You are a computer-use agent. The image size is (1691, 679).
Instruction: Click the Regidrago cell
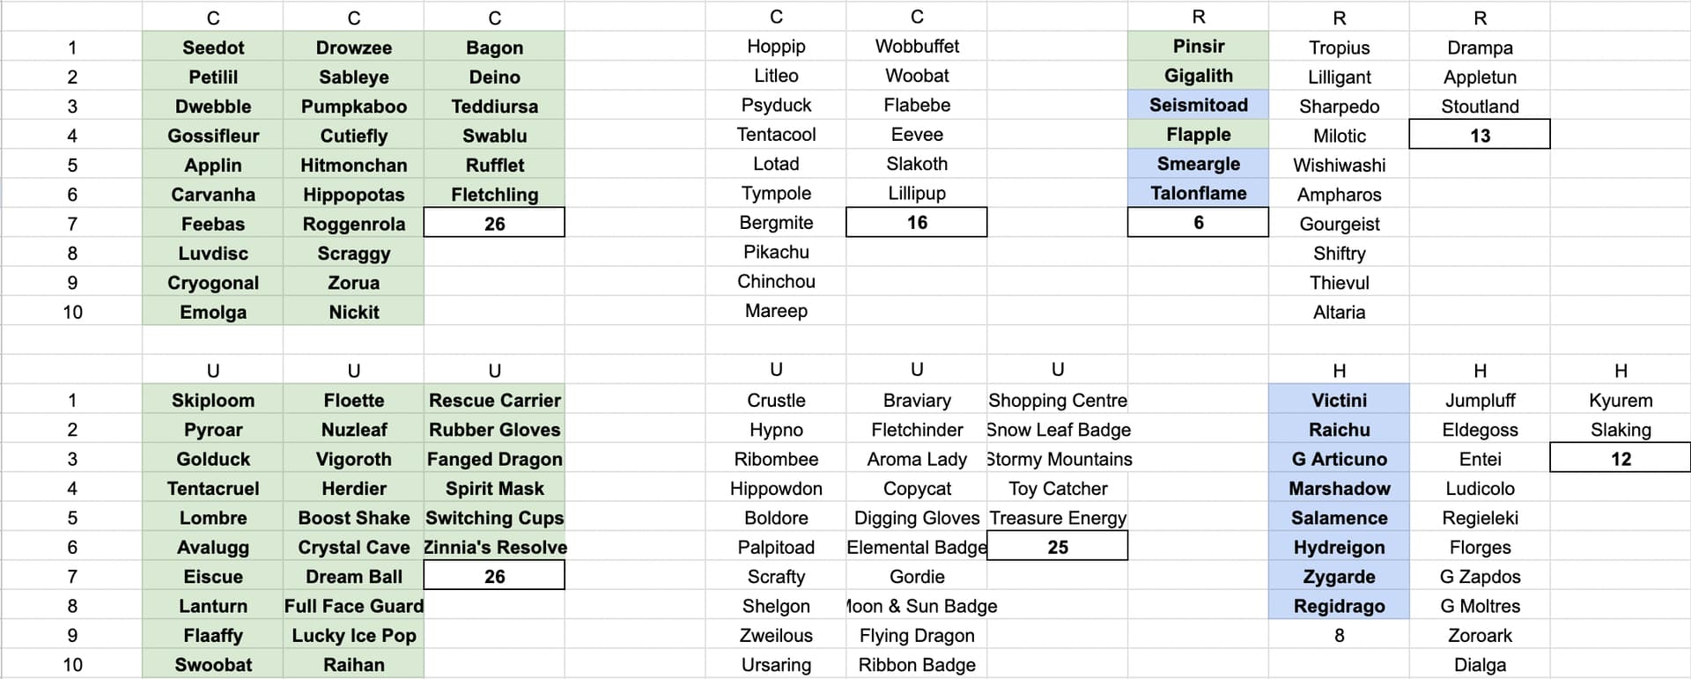point(1339,606)
